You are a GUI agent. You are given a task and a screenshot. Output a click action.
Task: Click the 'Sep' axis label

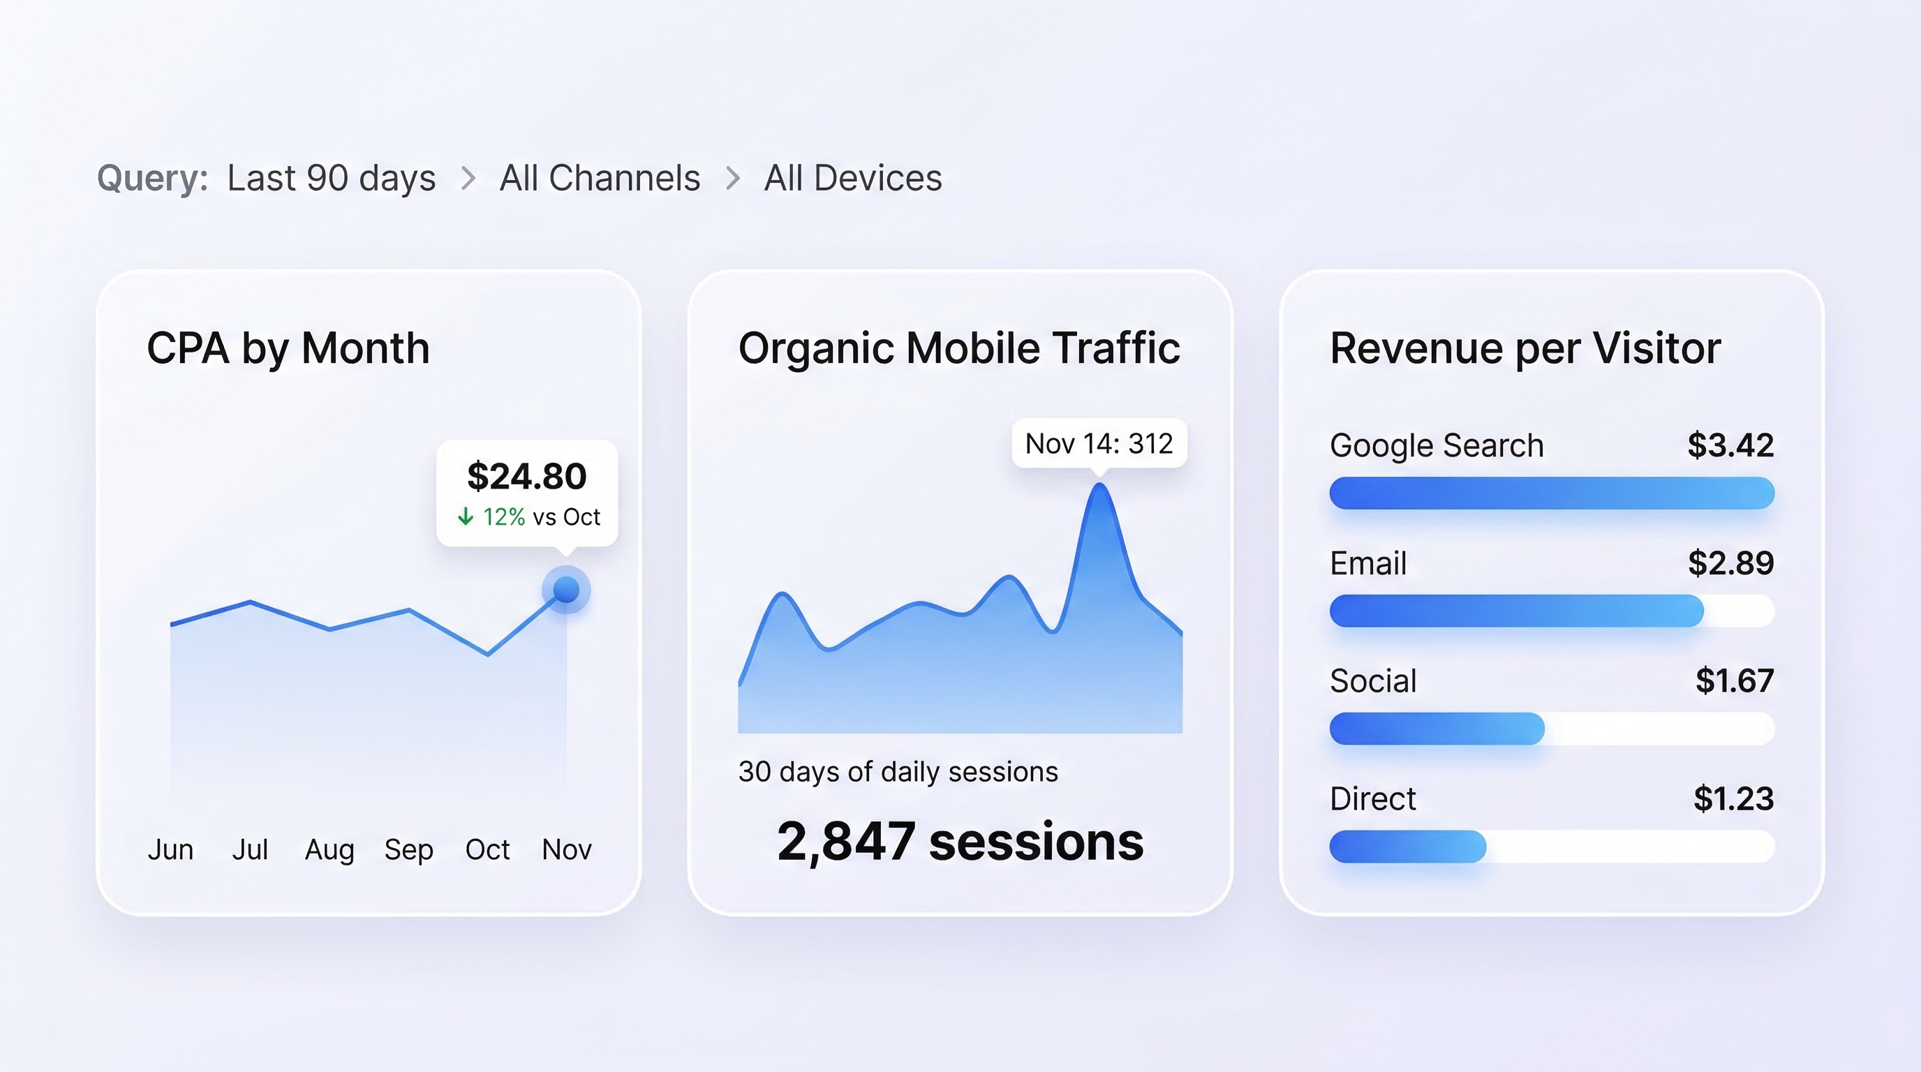pyautogui.click(x=408, y=851)
